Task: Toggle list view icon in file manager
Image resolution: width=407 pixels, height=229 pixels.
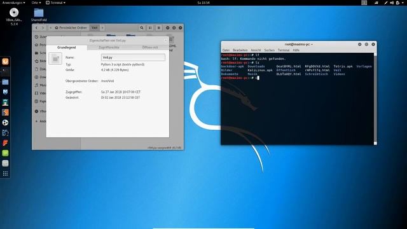Action: (150, 28)
